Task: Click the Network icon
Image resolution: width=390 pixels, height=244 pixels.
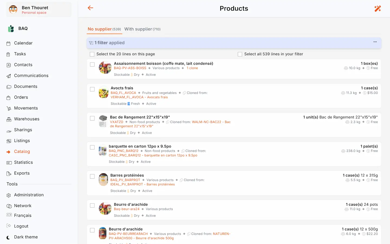Action: tap(9, 206)
